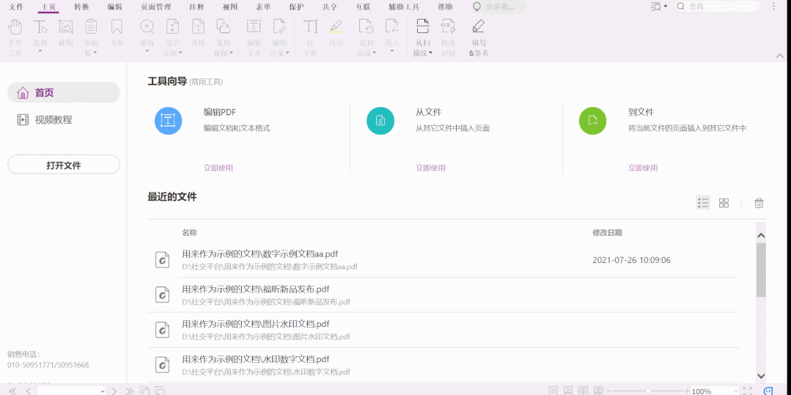Click the lightbulb Tell Me (告诉我) box

[498, 7]
